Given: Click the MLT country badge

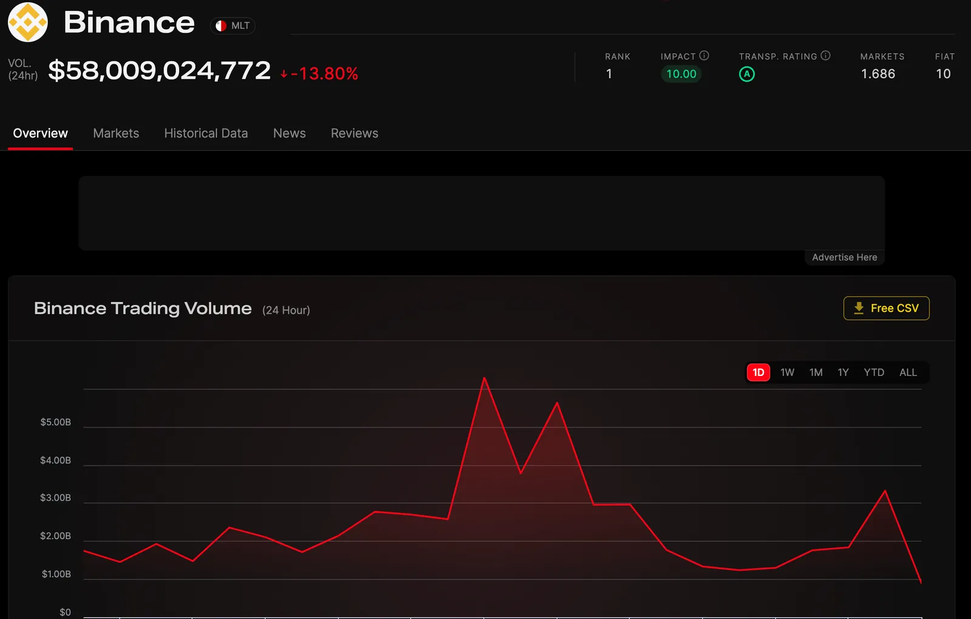Looking at the screenshot, I should (233, 25).
